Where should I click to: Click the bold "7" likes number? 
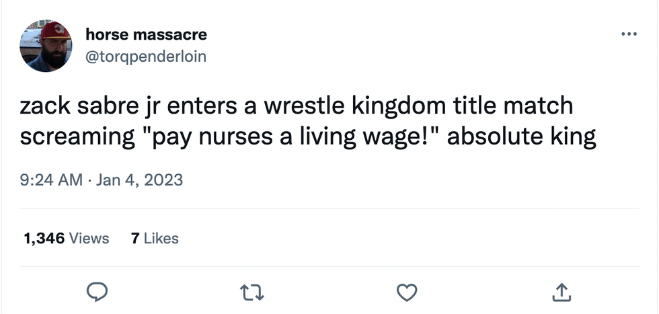(x=136, y=238)
